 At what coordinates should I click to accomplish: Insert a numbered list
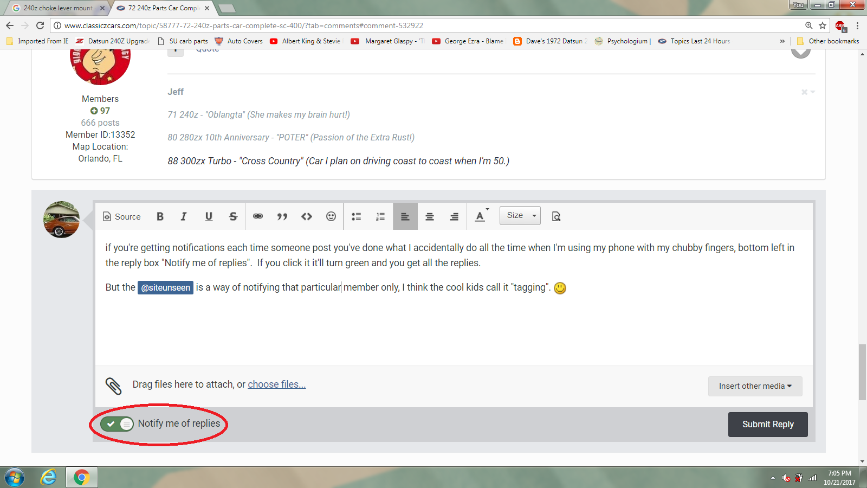[380, 216]
